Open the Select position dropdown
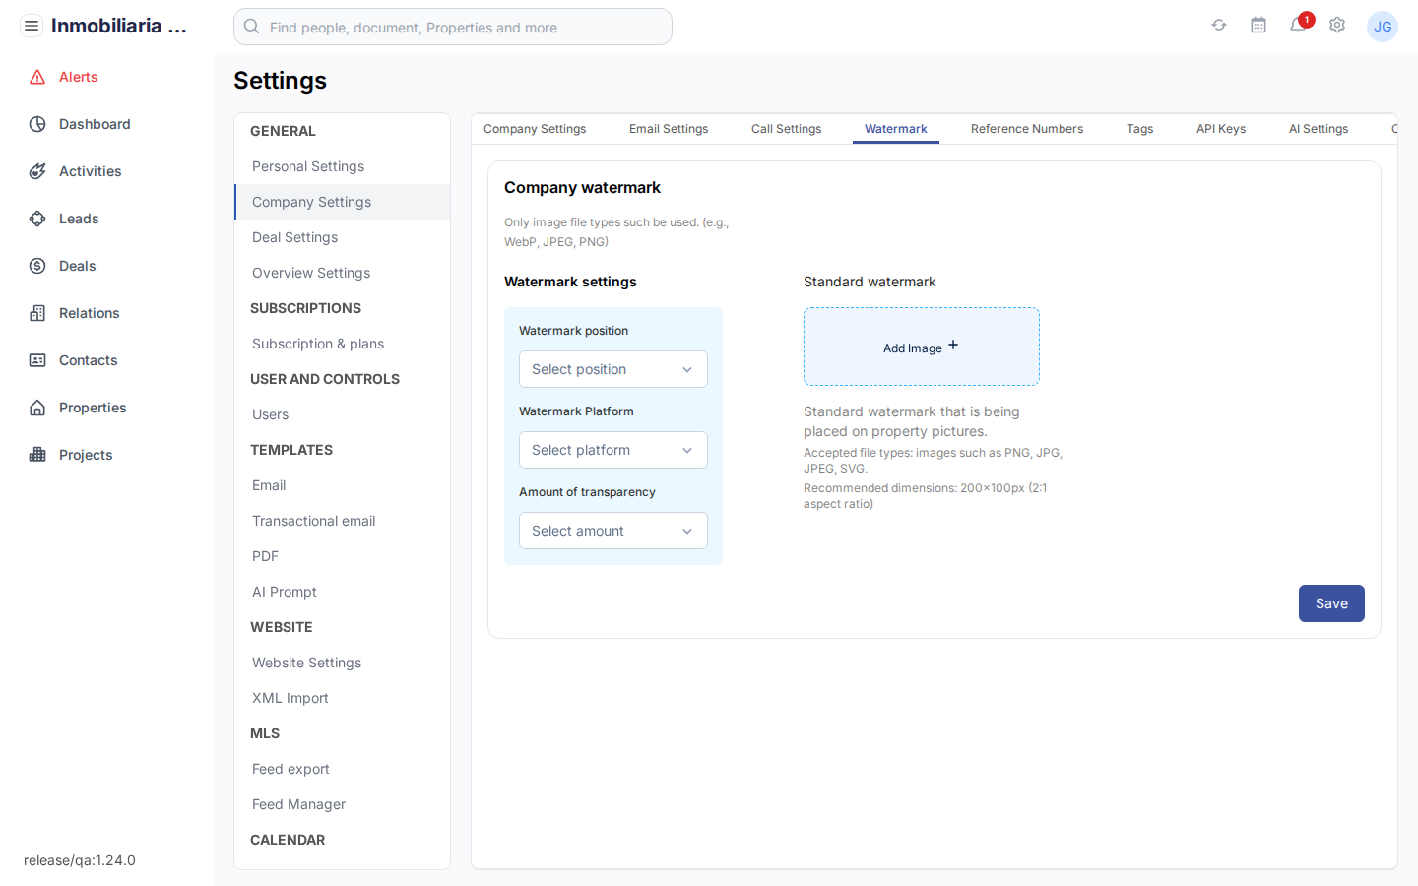1418x886 pixels. 612,369
